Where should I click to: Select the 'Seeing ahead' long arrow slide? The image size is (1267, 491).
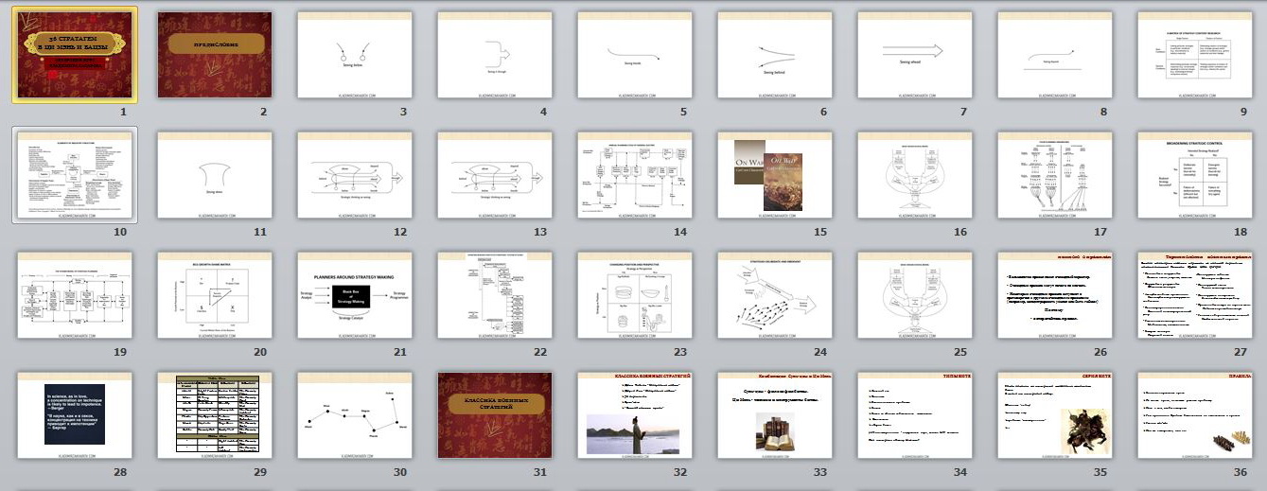(915, 54)
